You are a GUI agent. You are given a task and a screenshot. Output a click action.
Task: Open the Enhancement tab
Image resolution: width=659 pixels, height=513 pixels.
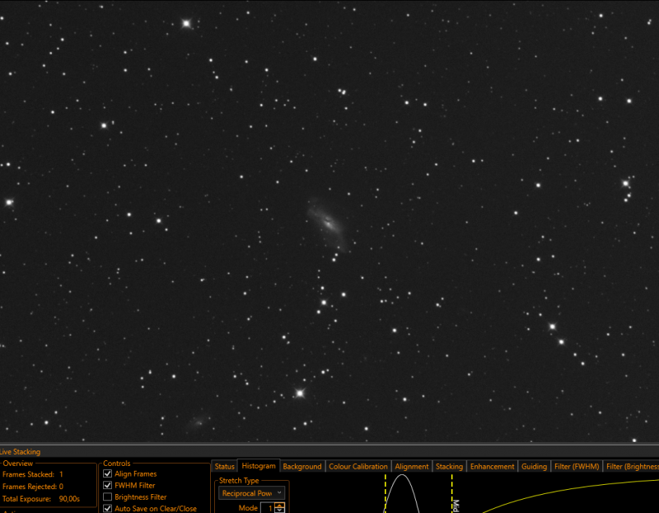(x=492, y=466)
